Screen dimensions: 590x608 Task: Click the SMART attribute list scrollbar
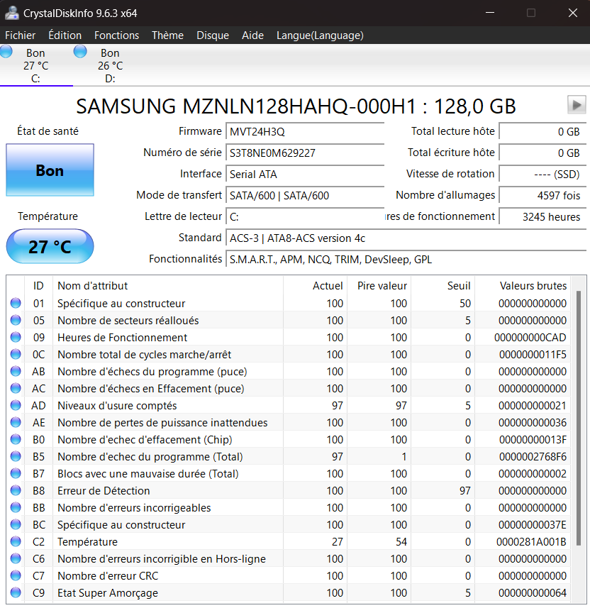(x=579, y=418)
